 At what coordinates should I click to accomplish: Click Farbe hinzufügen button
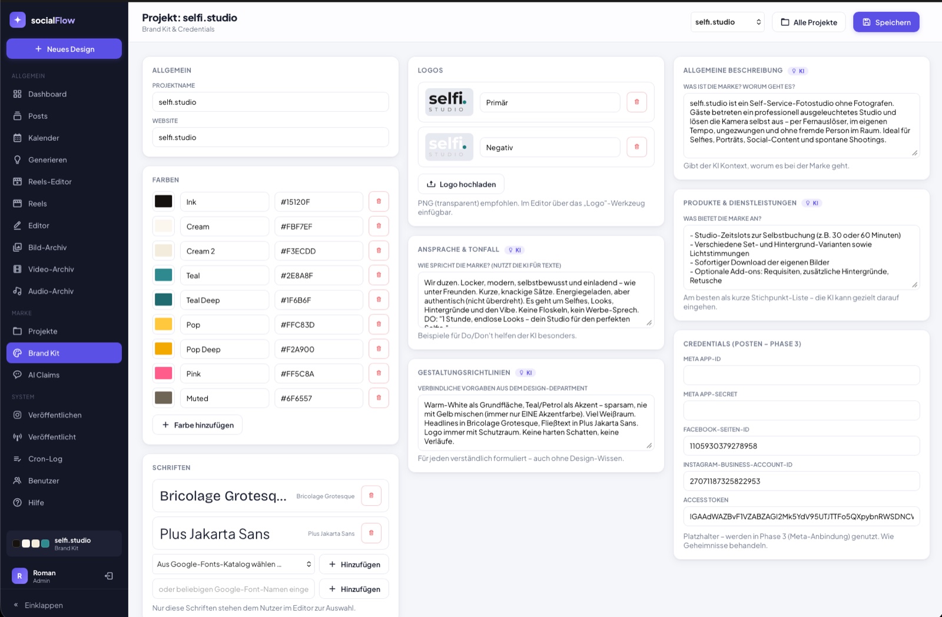pos(197,424)
